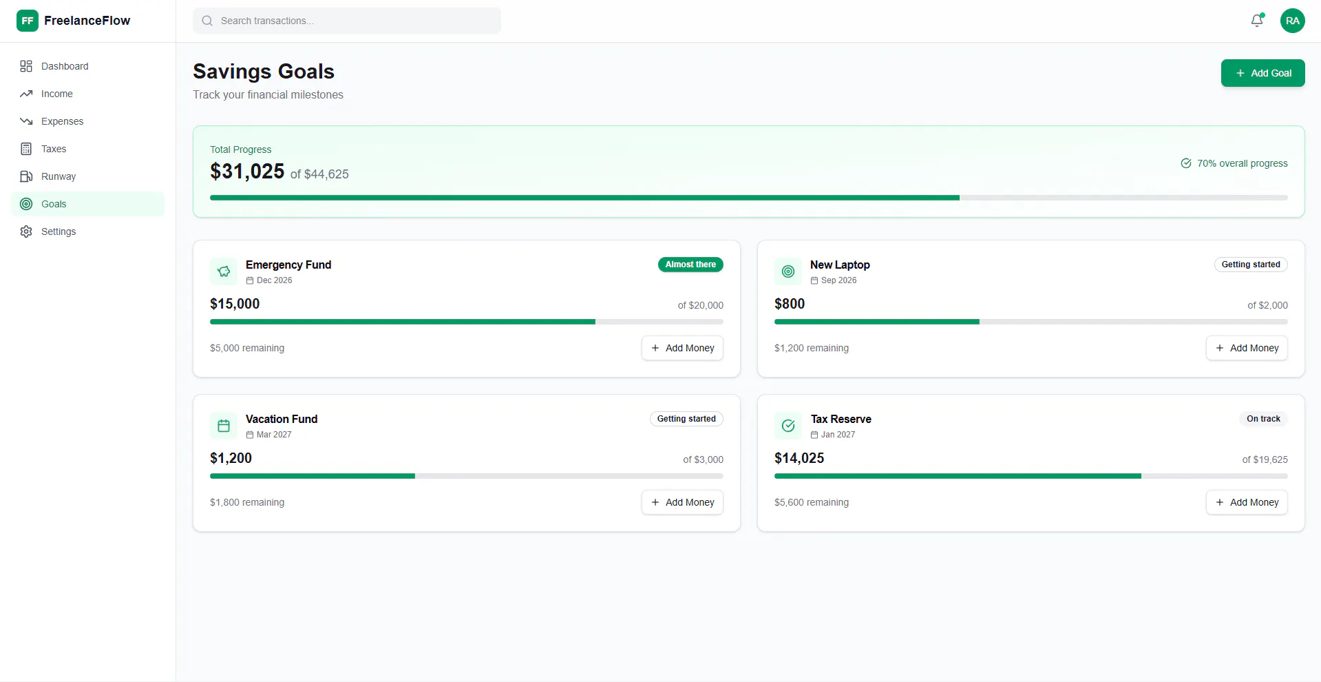The image size is (1321, 682).
Task: Click the FreelanceFlow brand name
Action: (87, 21)
